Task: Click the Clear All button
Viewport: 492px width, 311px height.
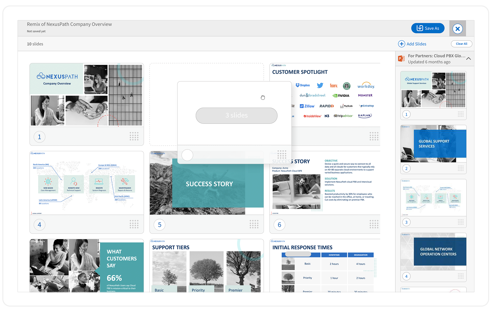Action: [x=462, y=44]
